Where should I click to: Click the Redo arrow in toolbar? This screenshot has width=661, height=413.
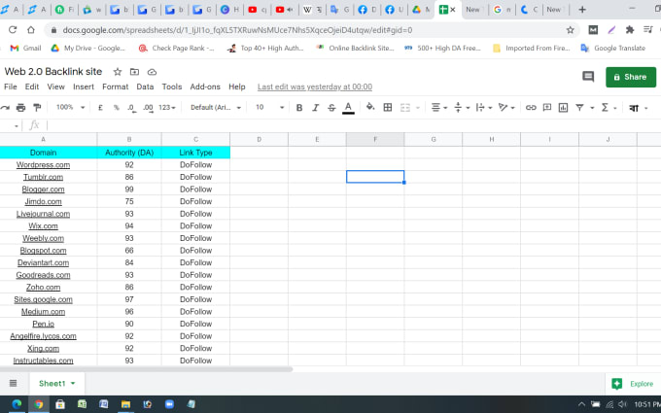5,108
